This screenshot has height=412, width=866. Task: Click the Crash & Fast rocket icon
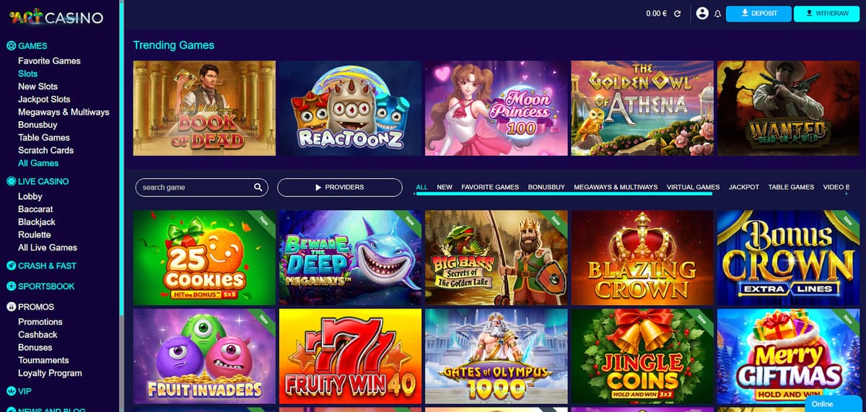[x=11, y=266]
